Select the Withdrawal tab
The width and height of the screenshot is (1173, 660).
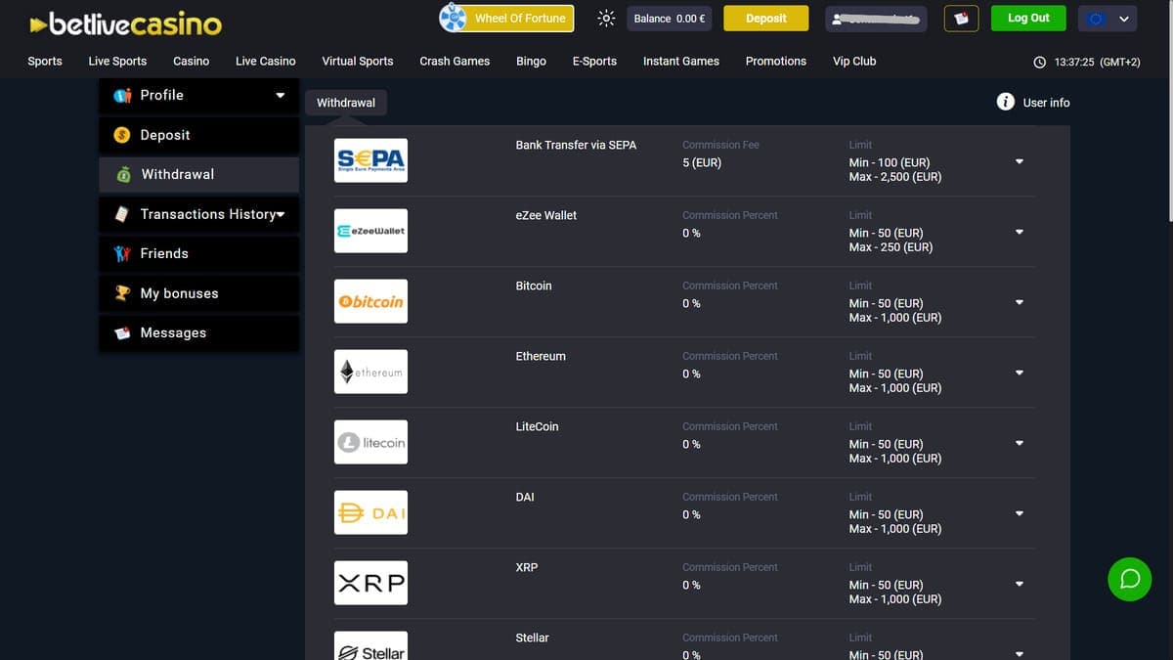tap(346, 103)
